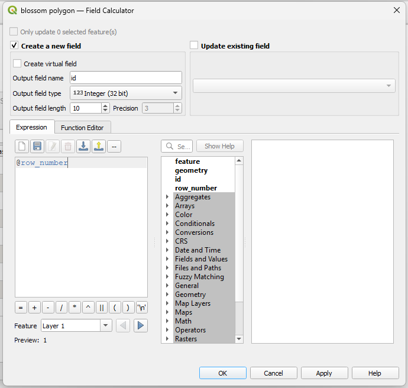Click the Import User Expressions icon

point(83,146)
